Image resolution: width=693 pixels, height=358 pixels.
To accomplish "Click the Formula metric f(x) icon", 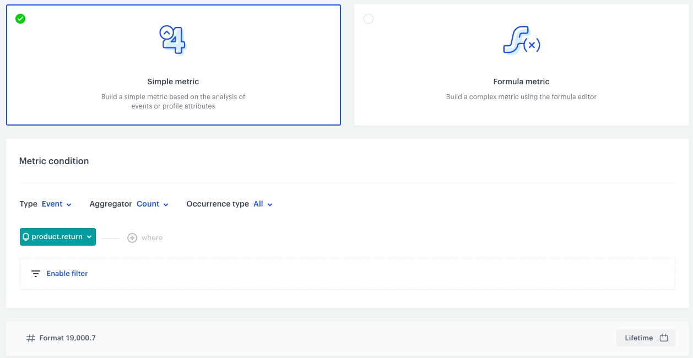I will coord(521,40).
